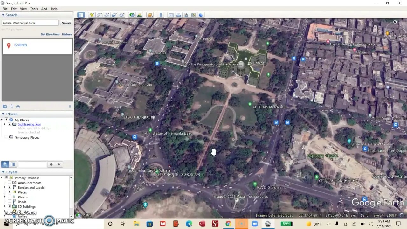The height and width of the screenshot is (229, 407).
Task: Expand the Photos layer node
Action: click(4, 197)
